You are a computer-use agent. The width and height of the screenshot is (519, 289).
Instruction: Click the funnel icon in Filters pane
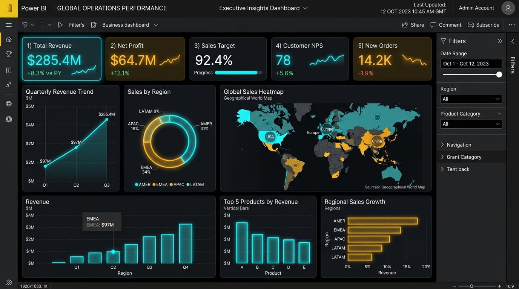[x=444, y=41]
